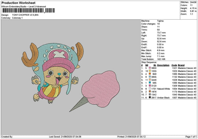The width and height of the screenshot is (198, 139).
Task: Click the Stop Sequence heading
Action: [149, 62]
